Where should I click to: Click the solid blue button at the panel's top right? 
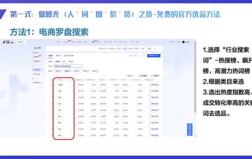154,56
